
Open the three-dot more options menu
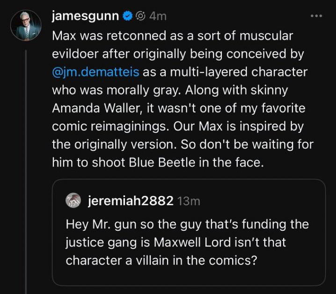[x=316, y=16]
